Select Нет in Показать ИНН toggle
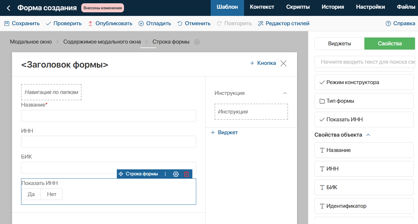The height and width of the screenshot is (224, 418). click(x=52, y=194)
